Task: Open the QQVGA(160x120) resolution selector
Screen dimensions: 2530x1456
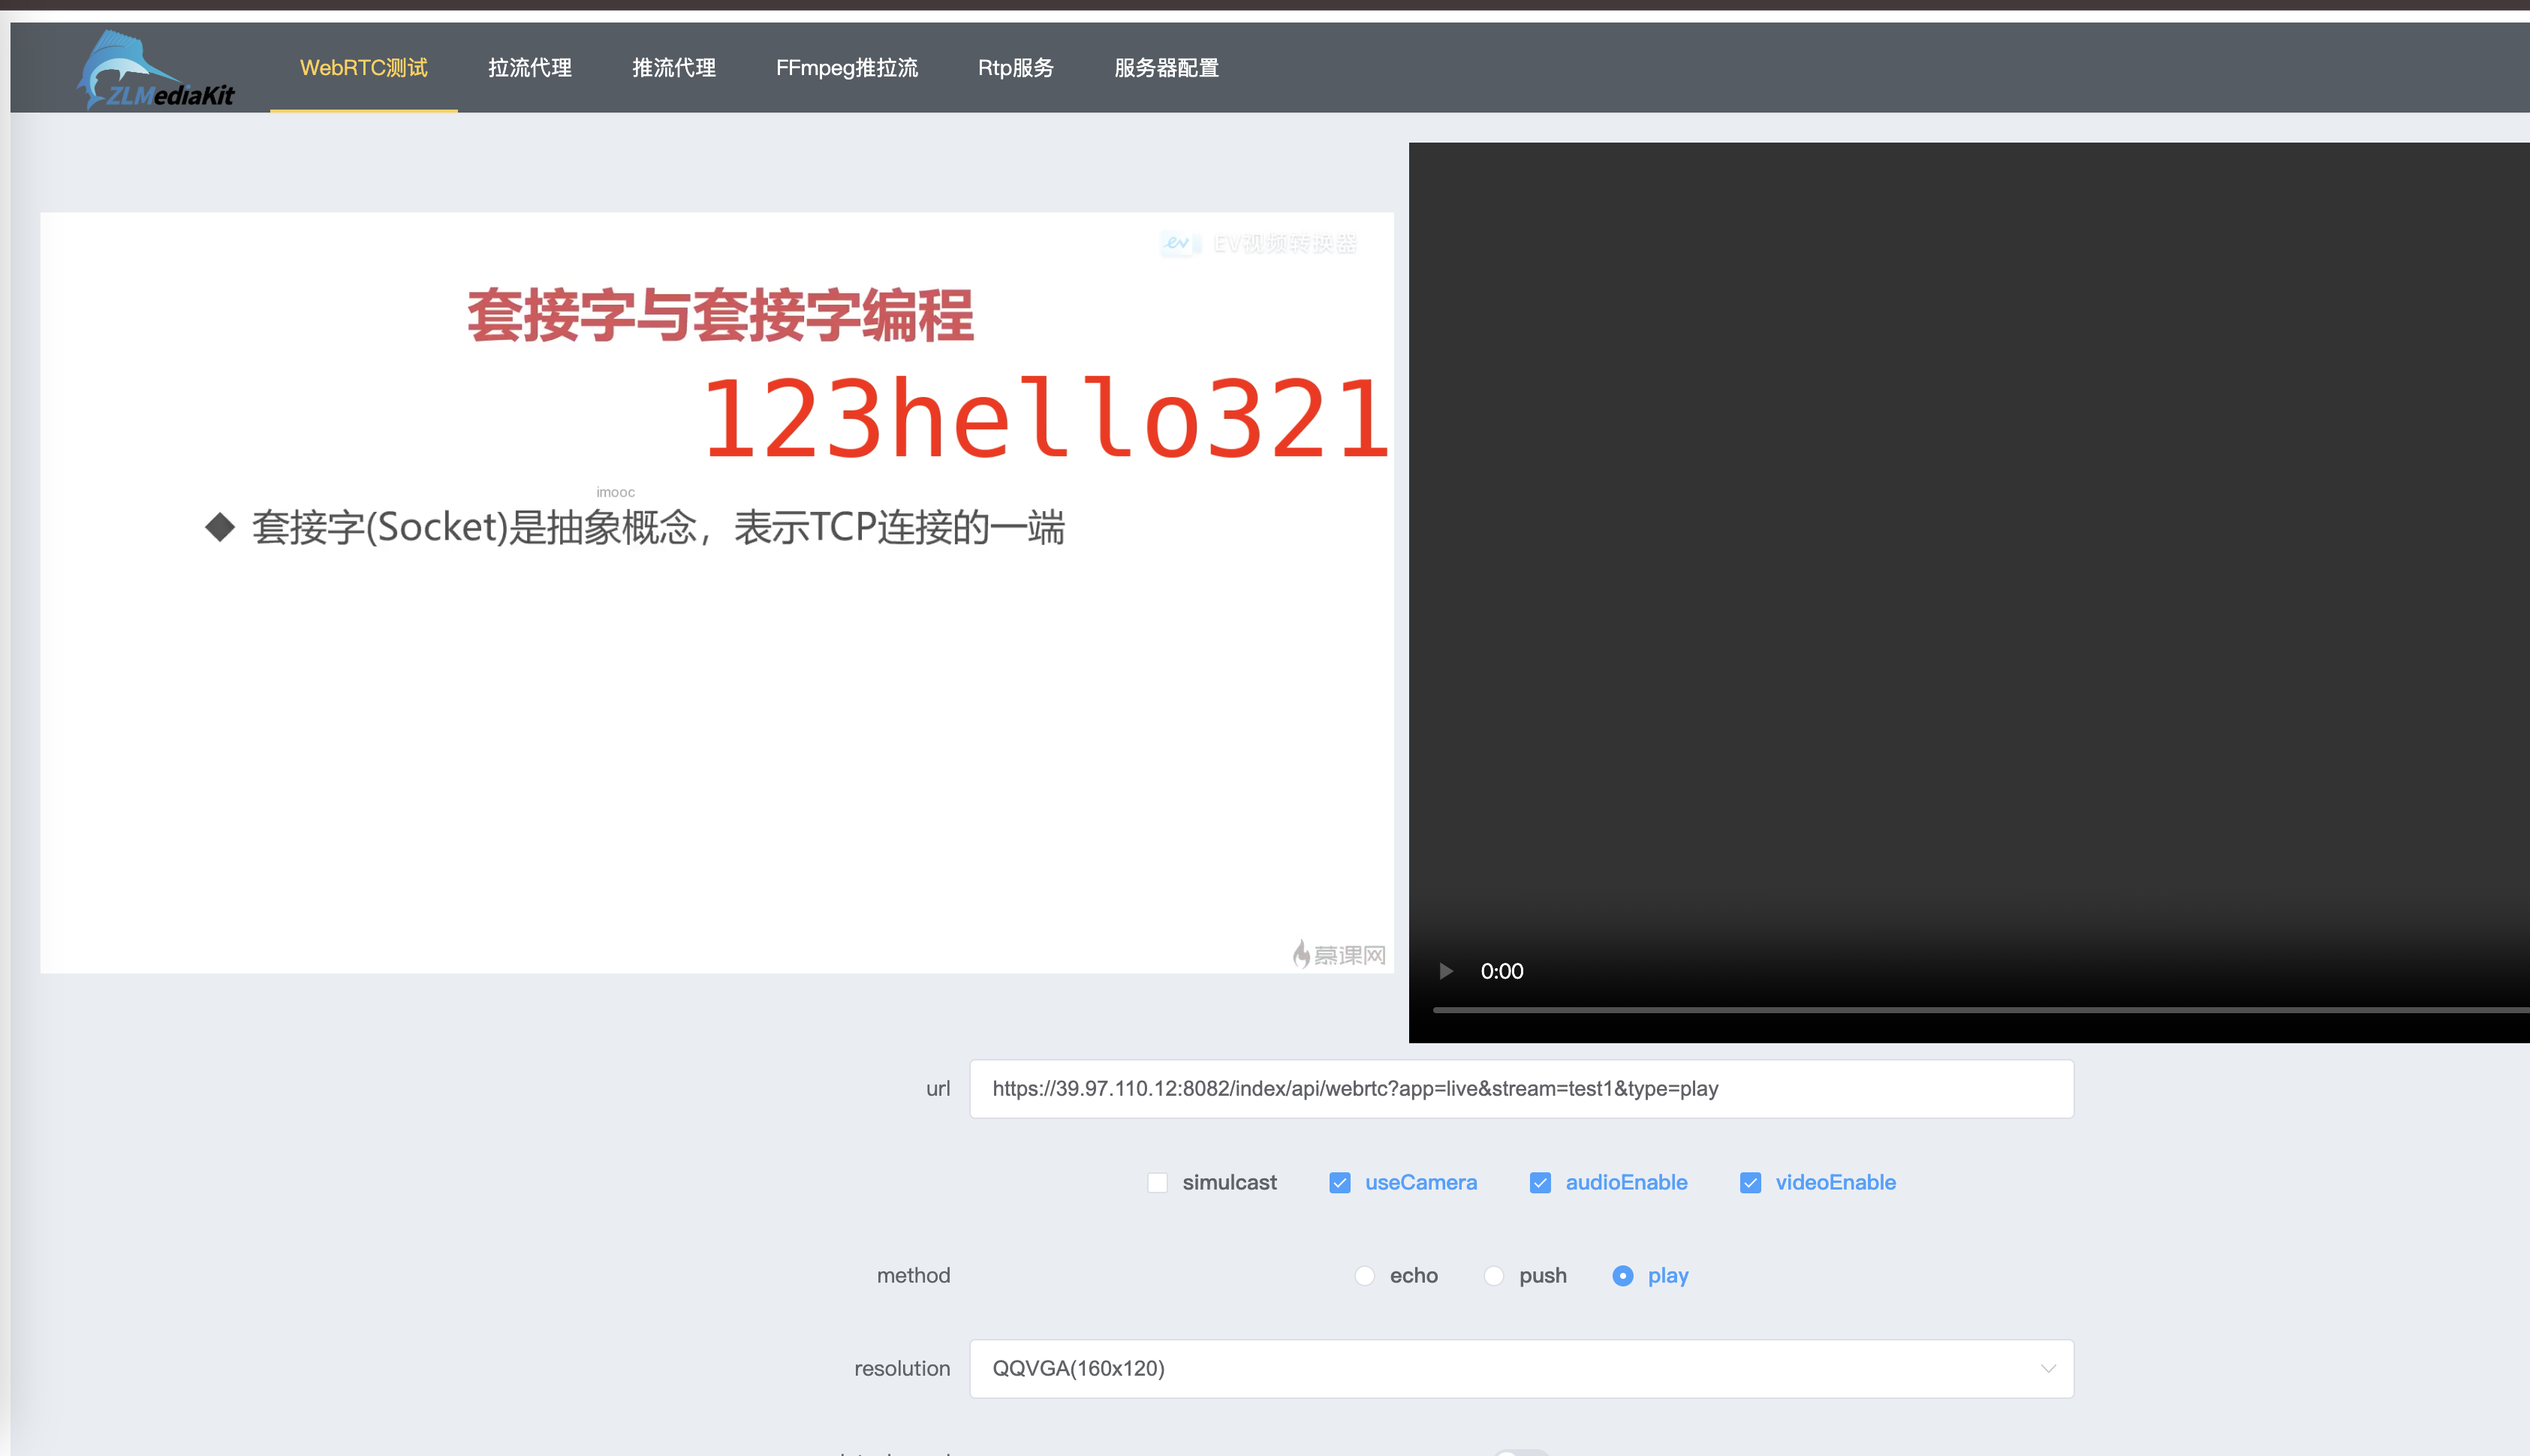Action: 1500,1369
